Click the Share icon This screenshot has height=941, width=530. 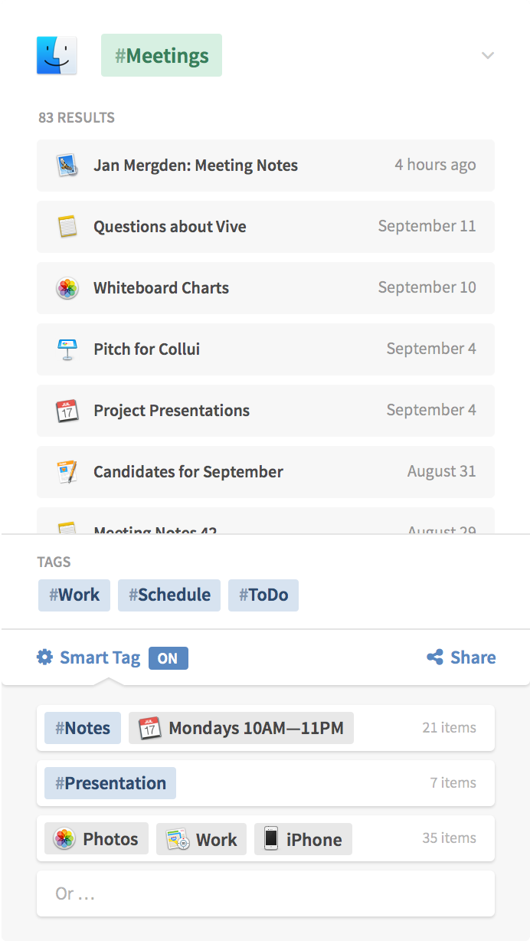435,657
